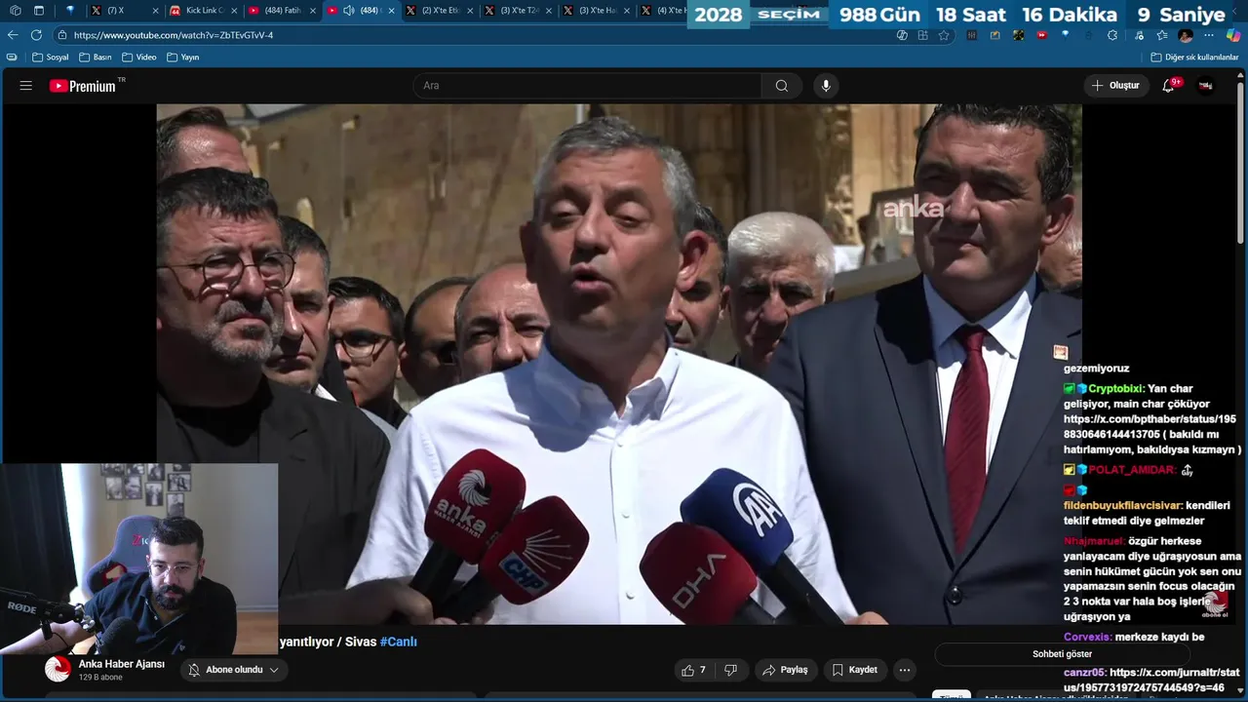Click the search magnifier button

point(782,86)
